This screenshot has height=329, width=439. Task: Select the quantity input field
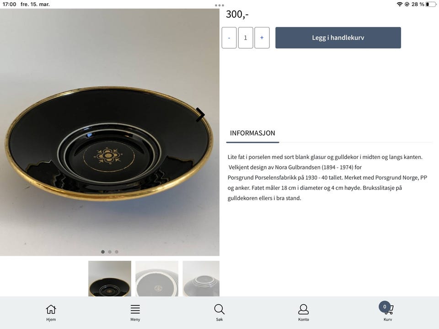(x=246, y=38)
